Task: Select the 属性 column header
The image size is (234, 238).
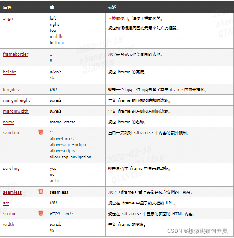Action: (x=7, y=7)
